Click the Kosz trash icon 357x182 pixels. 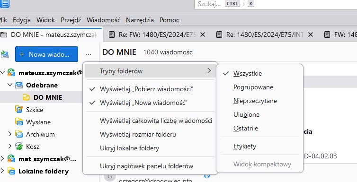(19, 147)
